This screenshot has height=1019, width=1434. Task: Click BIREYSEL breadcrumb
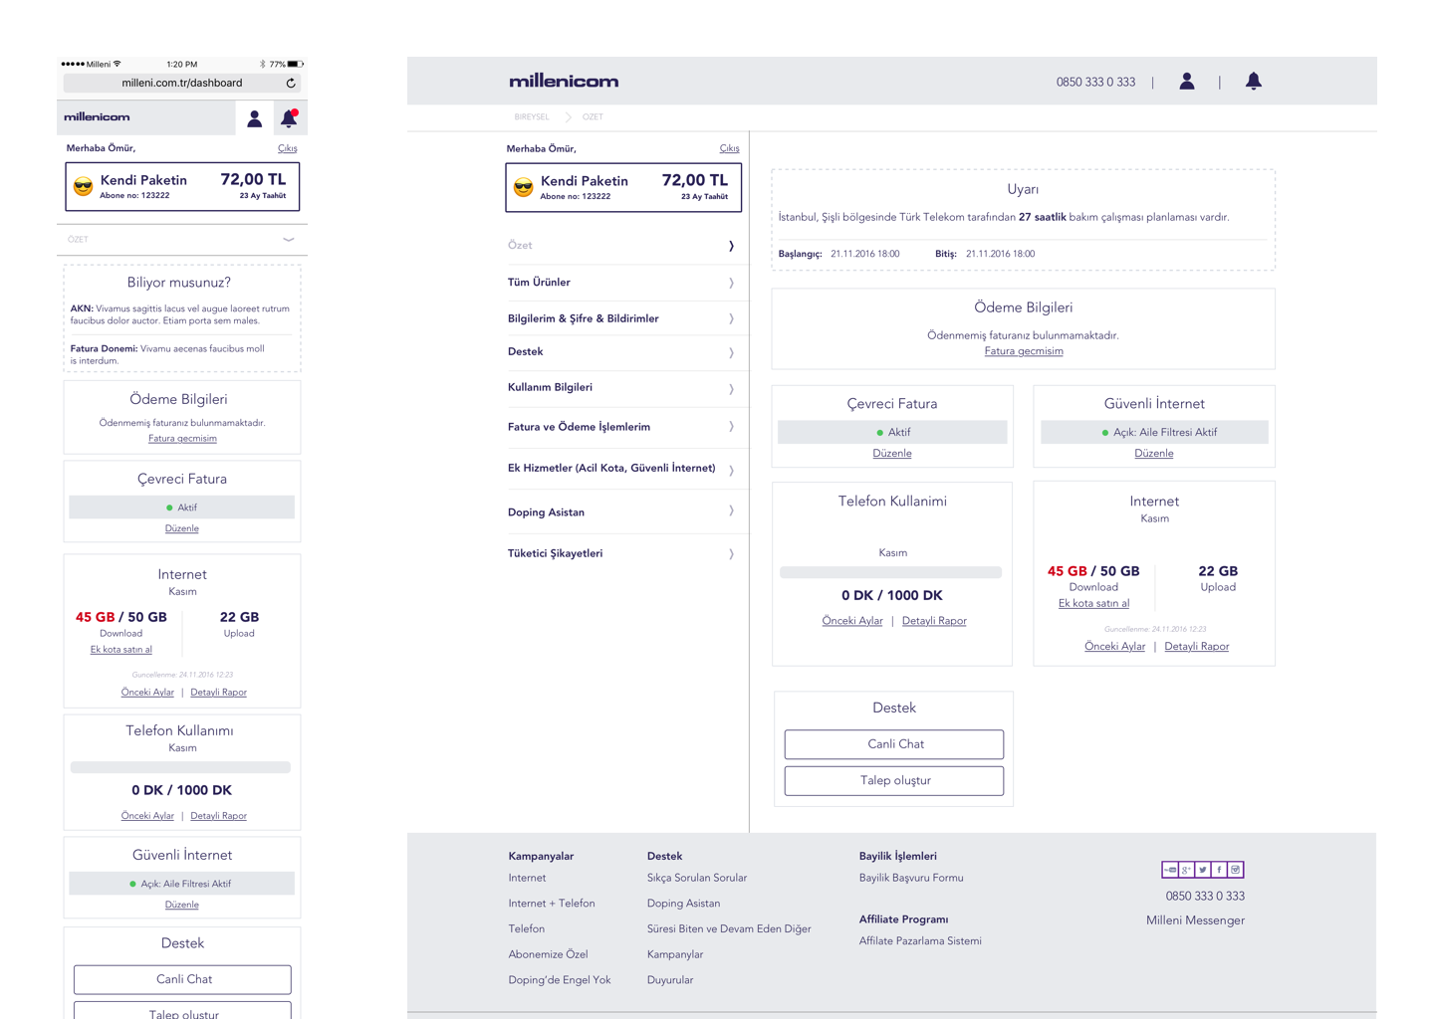[532, 117]
